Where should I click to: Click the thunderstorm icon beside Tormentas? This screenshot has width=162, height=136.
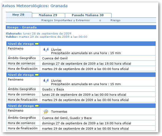pyautogui.click(x=46, y=112)
